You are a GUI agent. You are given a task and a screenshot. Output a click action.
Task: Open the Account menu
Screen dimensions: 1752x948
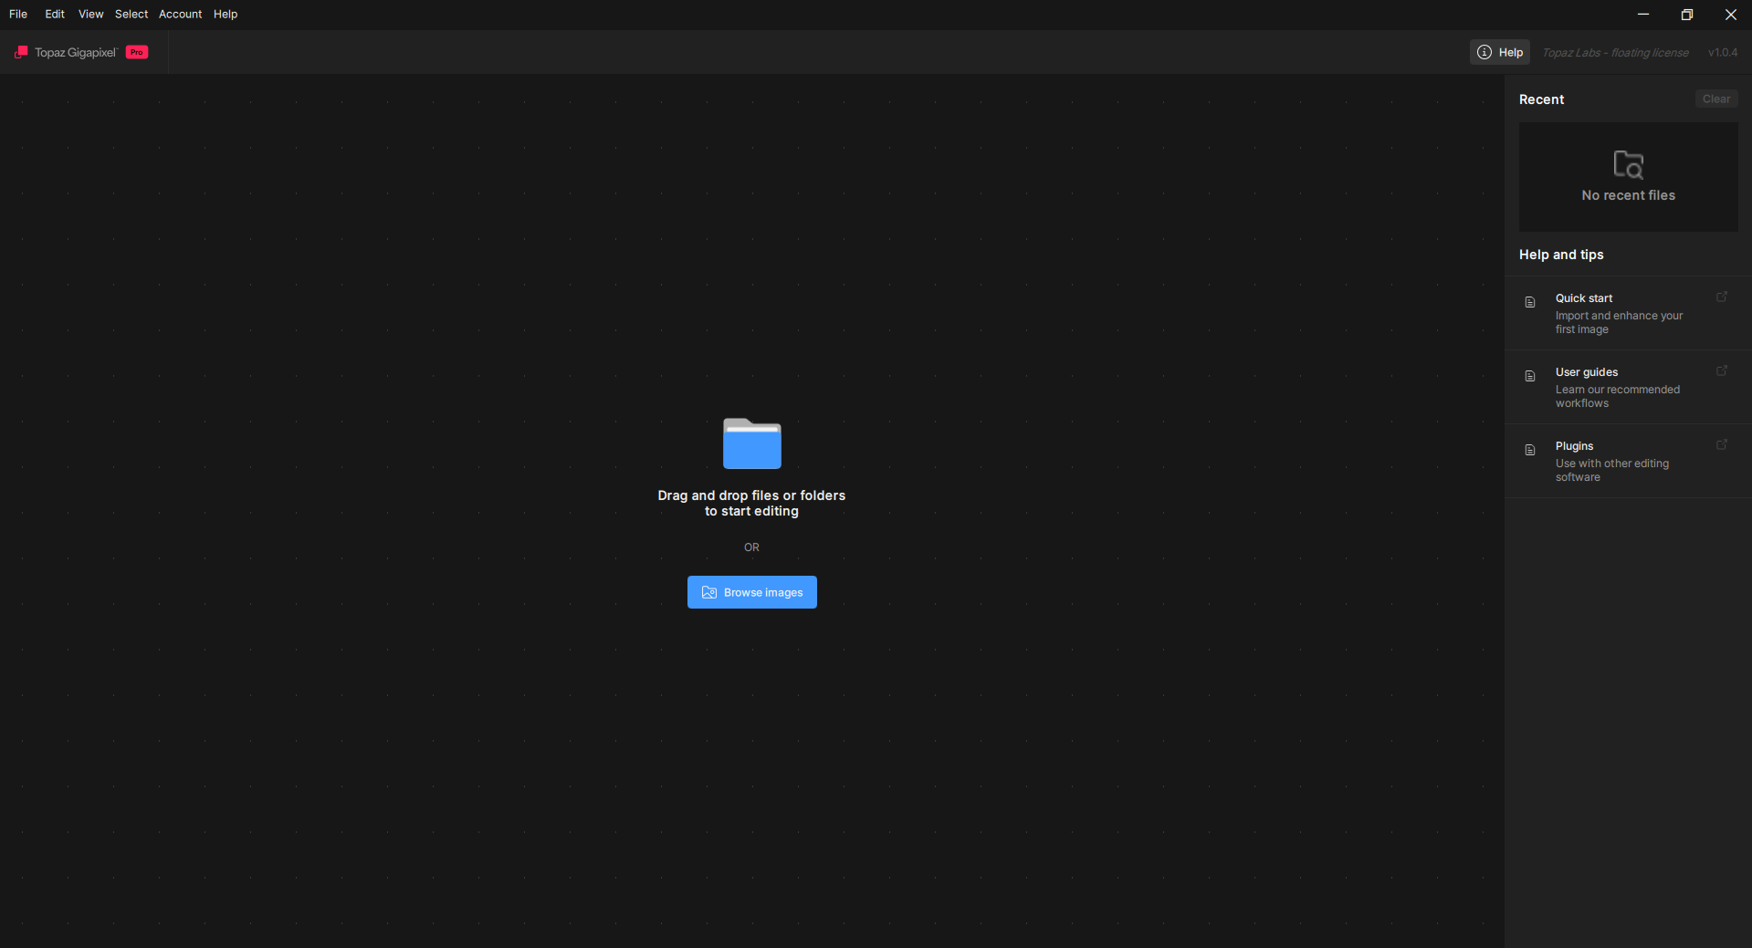tap(180, 14)
